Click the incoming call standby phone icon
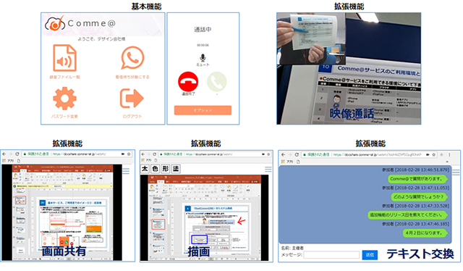 click(x=132, y=58)
